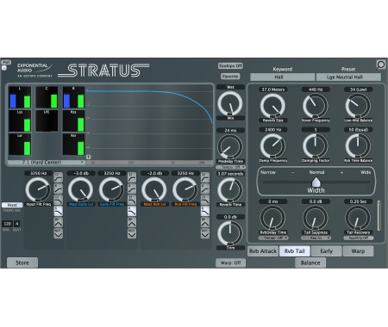This screenshot has width=388, height=327.
Task: Toggle the Tooltips Off button
Action: pyautogui.click(x=230, y=66)
